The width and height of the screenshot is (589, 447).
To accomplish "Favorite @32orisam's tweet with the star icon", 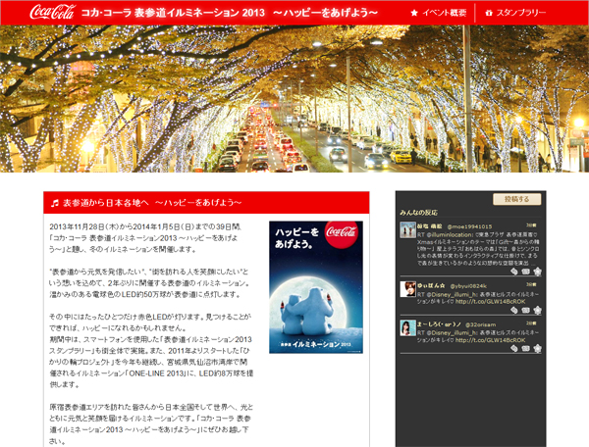I will pos(538,348).
